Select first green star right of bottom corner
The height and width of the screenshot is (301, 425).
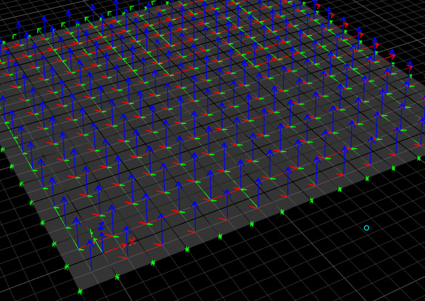117,277
